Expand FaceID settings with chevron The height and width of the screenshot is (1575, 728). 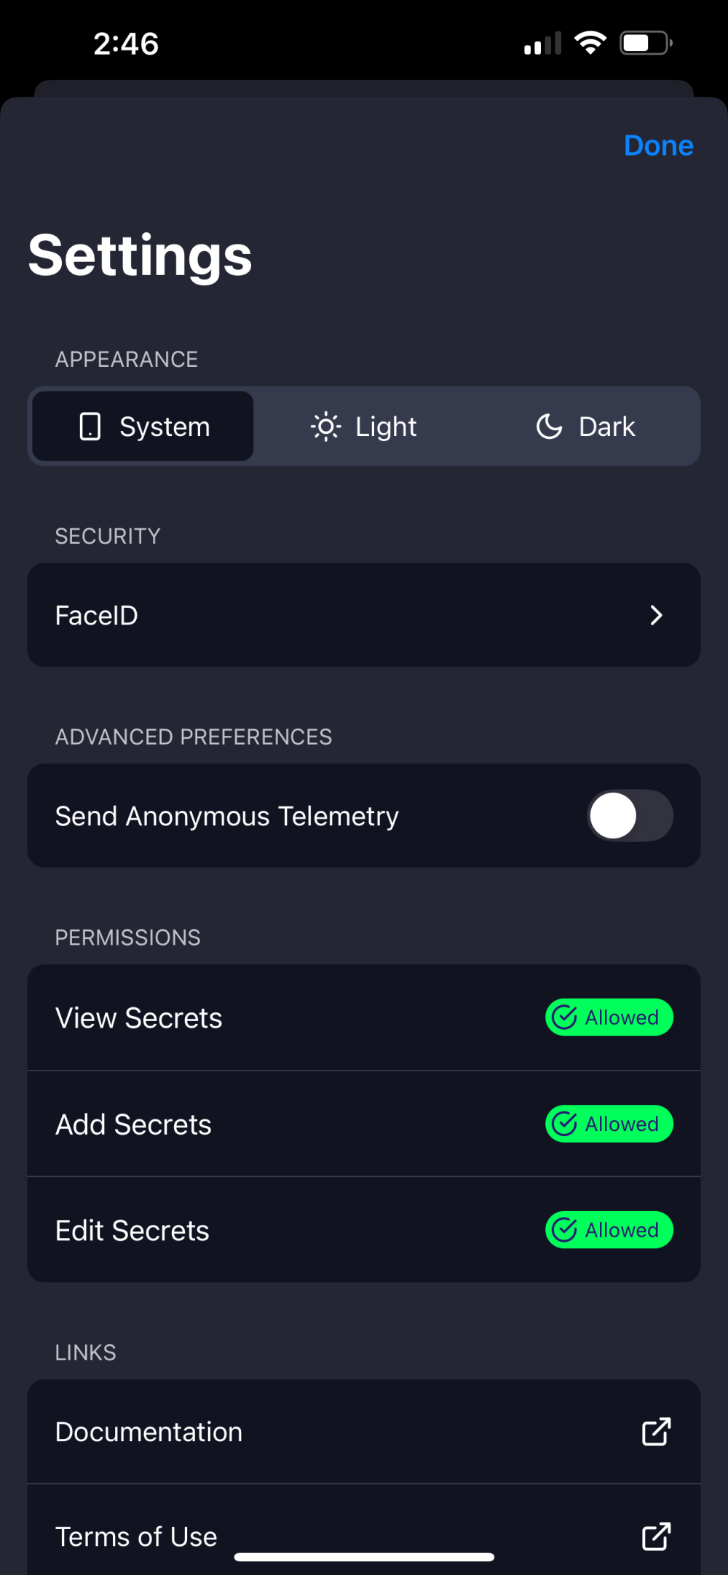(x=656, y=615)
